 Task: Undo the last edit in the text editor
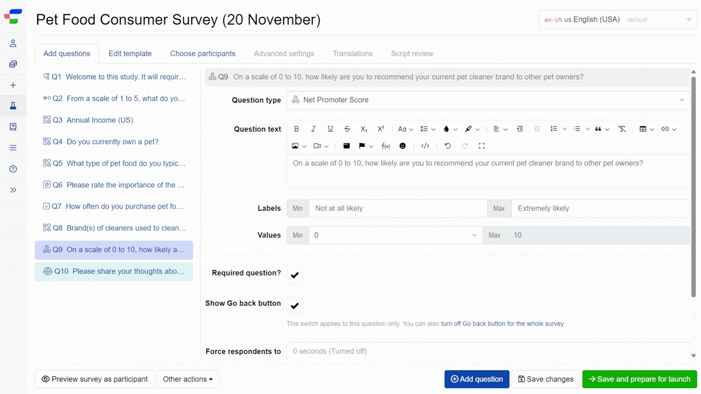tap(447, 145)
